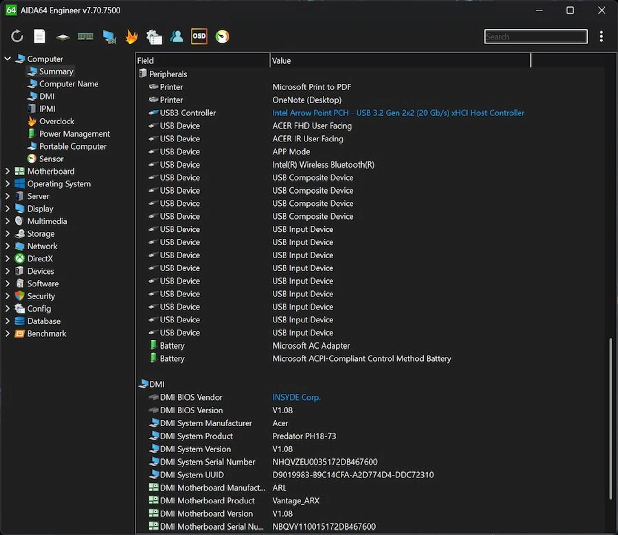The width and height of the screenshot is (618, 535).
Task: Expand the DirectX tree node
Action: [8, 258]
